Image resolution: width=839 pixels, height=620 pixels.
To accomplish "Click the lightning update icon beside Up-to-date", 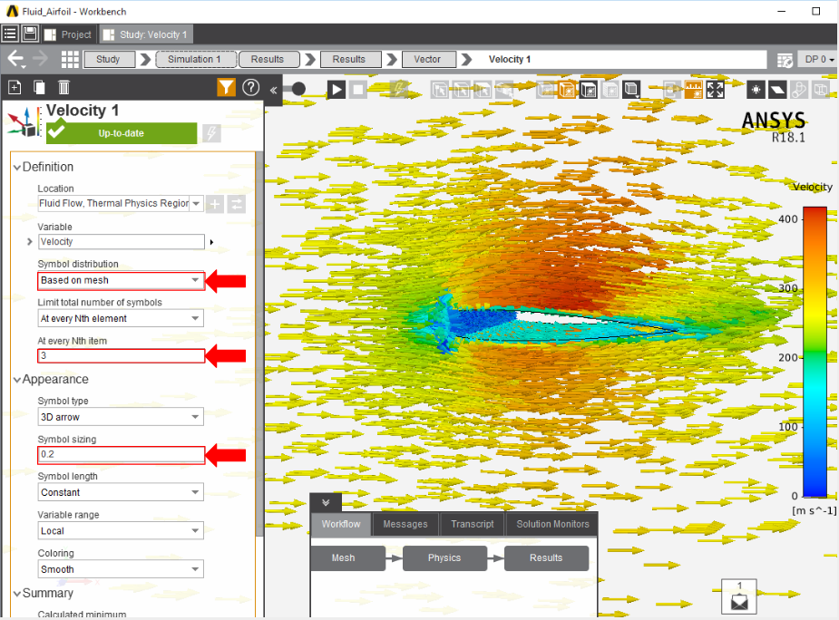I will click(x=212, y=133).
